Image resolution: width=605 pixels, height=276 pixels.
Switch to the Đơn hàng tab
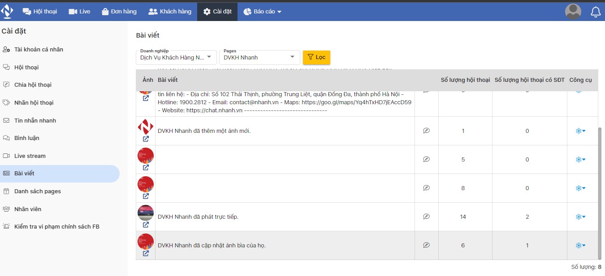click(119, 12)
